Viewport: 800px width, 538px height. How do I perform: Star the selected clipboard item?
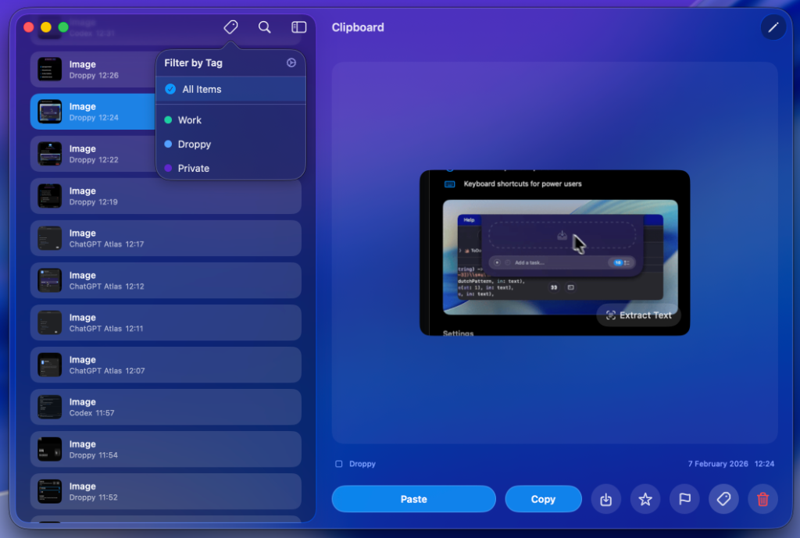(645, 499)
